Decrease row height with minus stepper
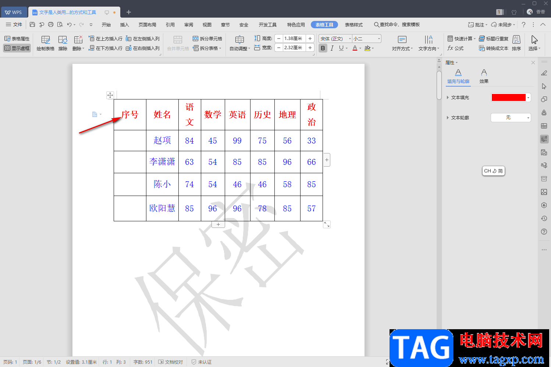Image resolution: width=551 pixels, height=367 pixels. [x=279, y=39]
